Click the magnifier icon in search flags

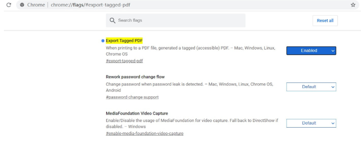(112, 20)
